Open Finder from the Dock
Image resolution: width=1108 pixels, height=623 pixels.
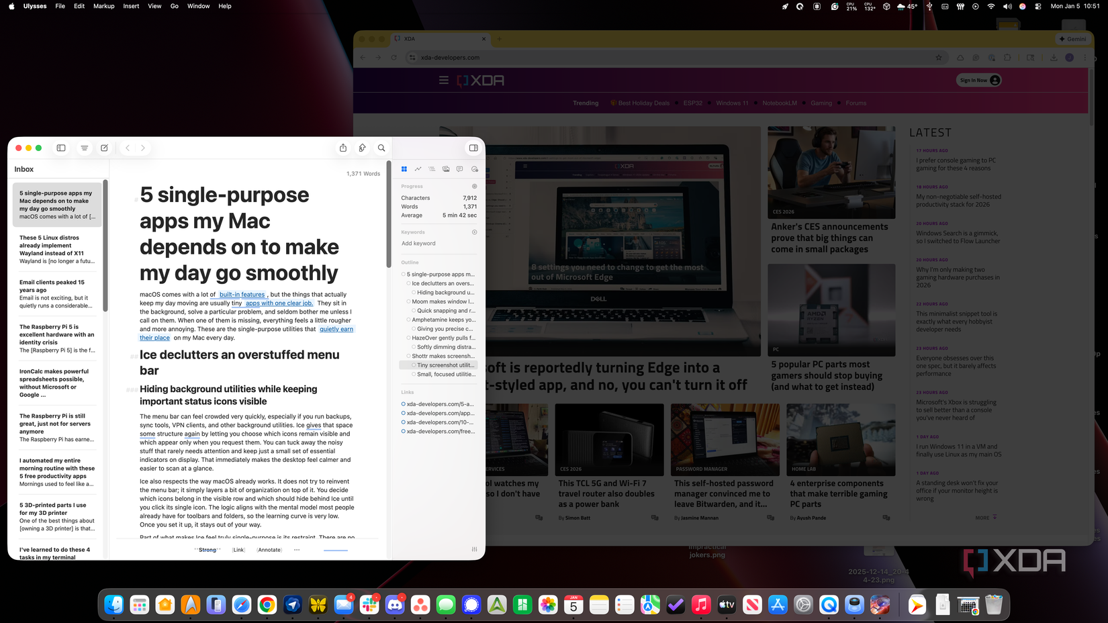coord(114,605)
